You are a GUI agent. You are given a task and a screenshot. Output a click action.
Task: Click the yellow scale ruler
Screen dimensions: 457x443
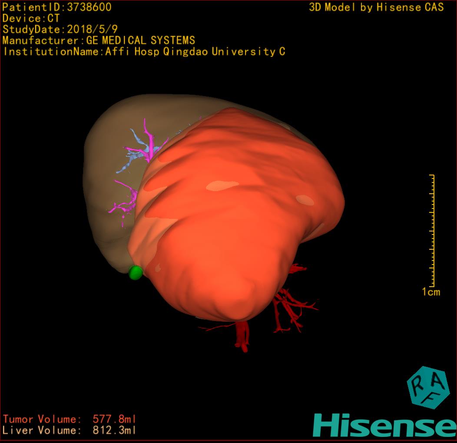click(432, 230)
